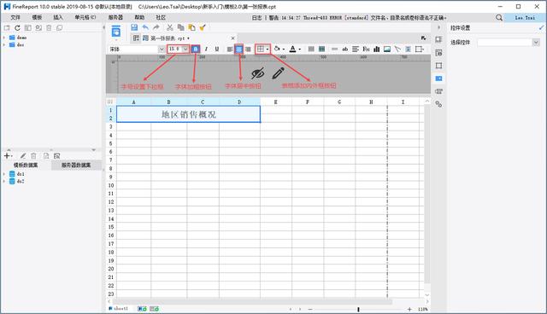Open the 文件 menu
This screenshot has height=314, width=547.
tap(15, 17)
